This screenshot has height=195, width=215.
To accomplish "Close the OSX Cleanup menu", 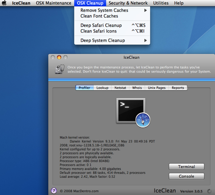I will tap(90, 3).
